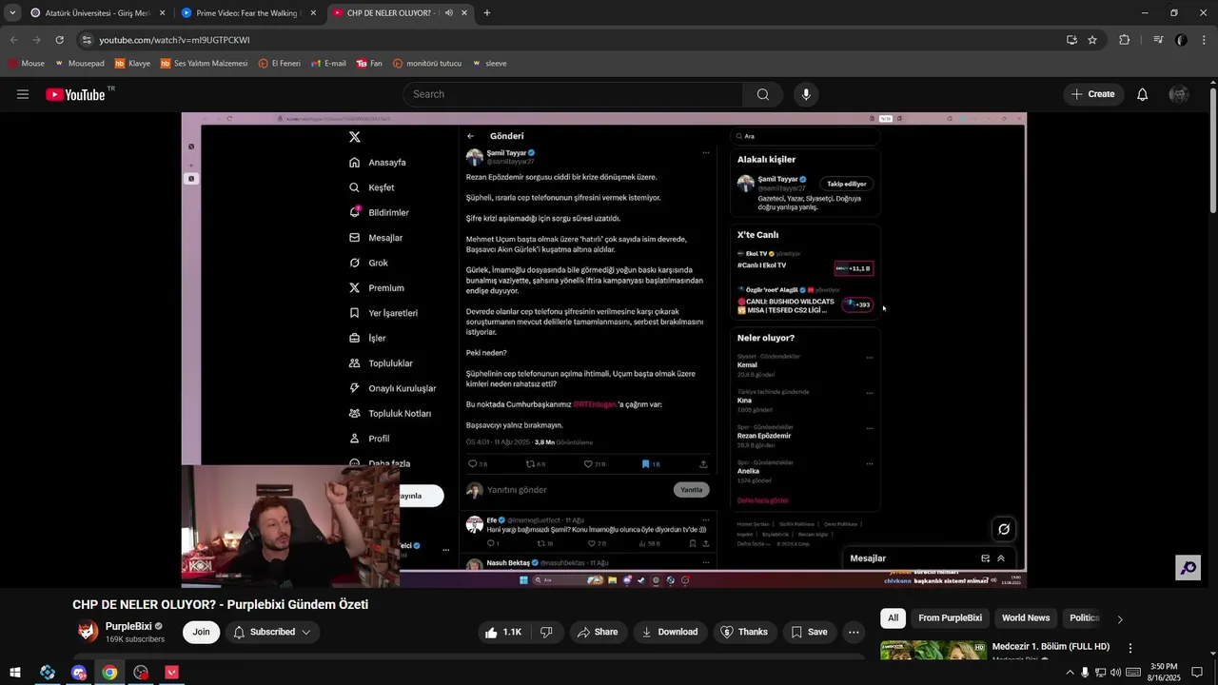Open the El Feneri bookmark
The height and width of the screenshot is (685, 1218).
pos(280,64)
